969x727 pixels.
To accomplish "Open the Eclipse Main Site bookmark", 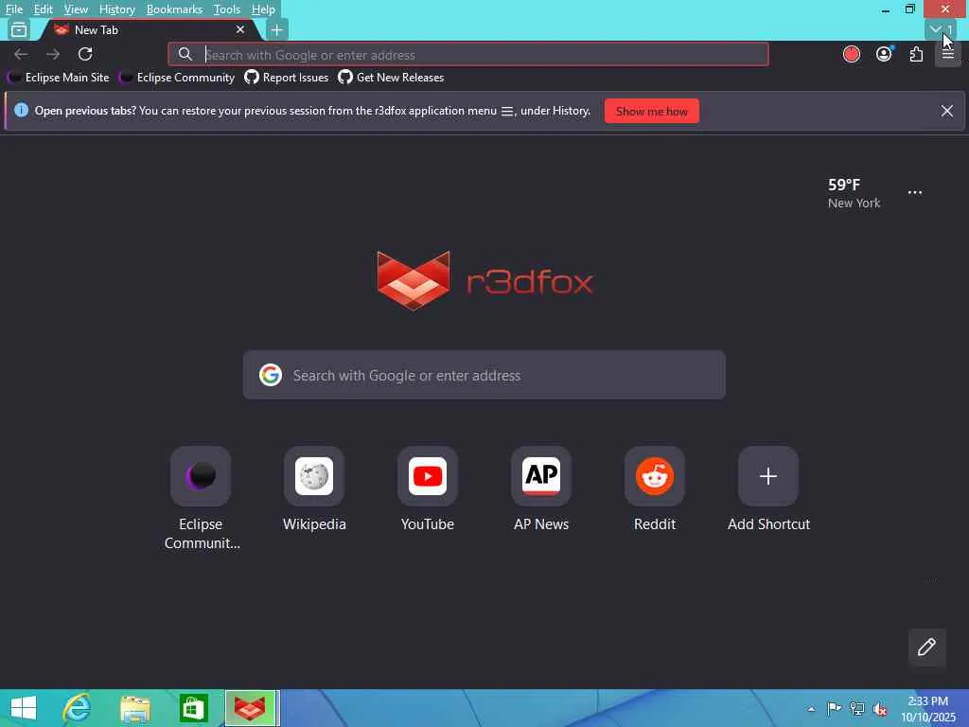I will [x=59, y=78].
